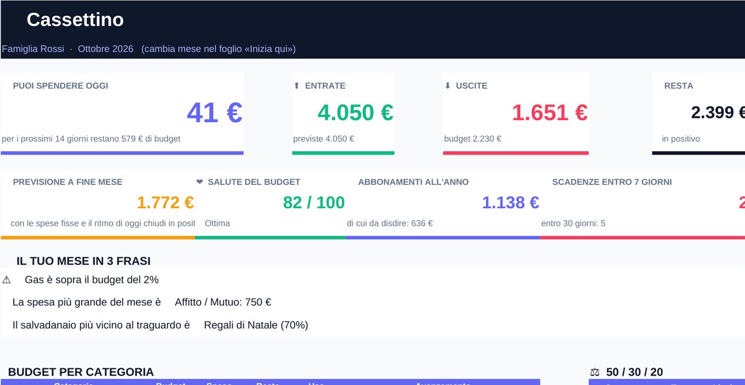
Task: Click the PUOI SPENDERE OGGI label
Action: [x=61, y=85]
